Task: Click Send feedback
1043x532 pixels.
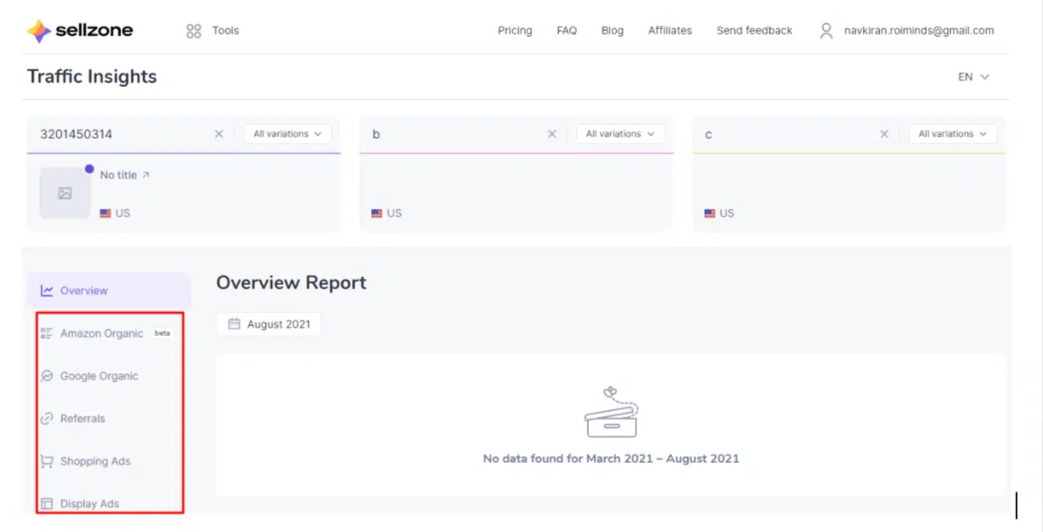Action: (x=755, y=31)
